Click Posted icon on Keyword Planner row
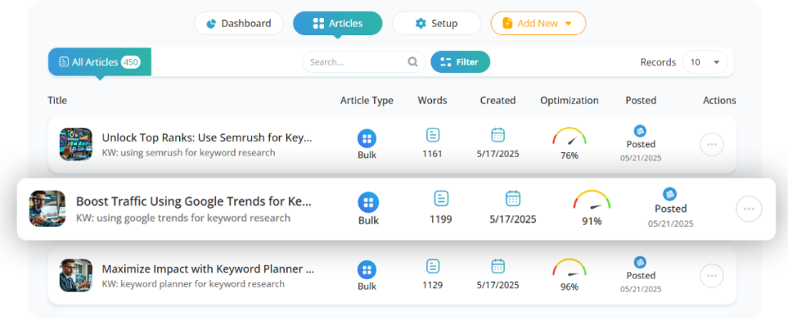Screen dimensions: 788x334 [x=640, y=262]
